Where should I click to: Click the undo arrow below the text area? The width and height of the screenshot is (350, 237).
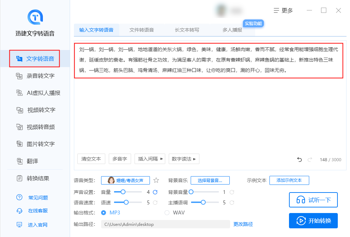pyautogui.click(x=299, y=159)
